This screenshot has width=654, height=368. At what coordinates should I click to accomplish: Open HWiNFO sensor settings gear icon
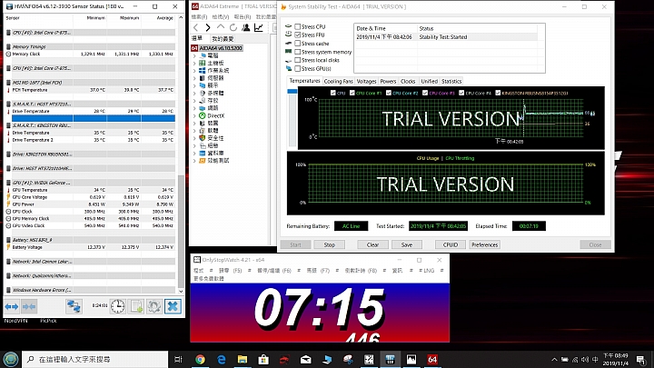click(x=154, y=307)
